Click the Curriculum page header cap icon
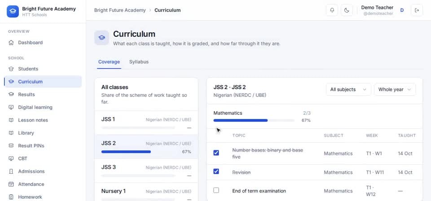This screenshot has height=201, width=431. click(102, 38)
